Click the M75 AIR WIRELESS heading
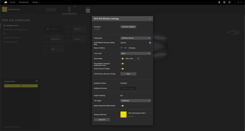Viewport: 245px width, 131px height. (x=16, y=20)
